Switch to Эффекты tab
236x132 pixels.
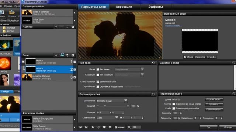click(156, 7)
